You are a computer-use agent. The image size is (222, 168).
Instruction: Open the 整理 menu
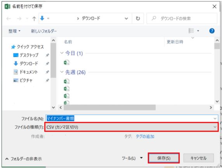pyautogui.click(x=14, y=31)
